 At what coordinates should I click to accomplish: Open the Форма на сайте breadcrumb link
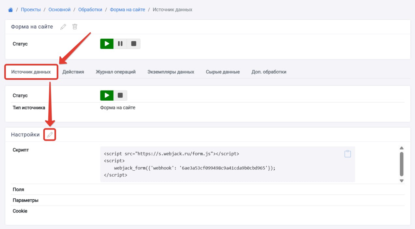pos(127,10)
